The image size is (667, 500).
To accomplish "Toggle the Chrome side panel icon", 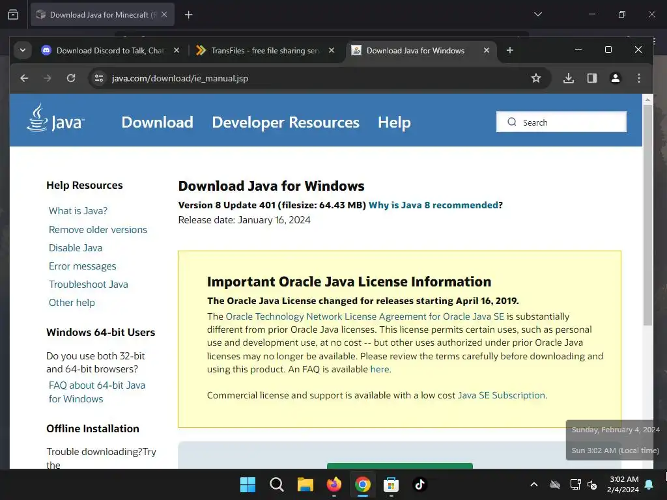I will point(591,78).
